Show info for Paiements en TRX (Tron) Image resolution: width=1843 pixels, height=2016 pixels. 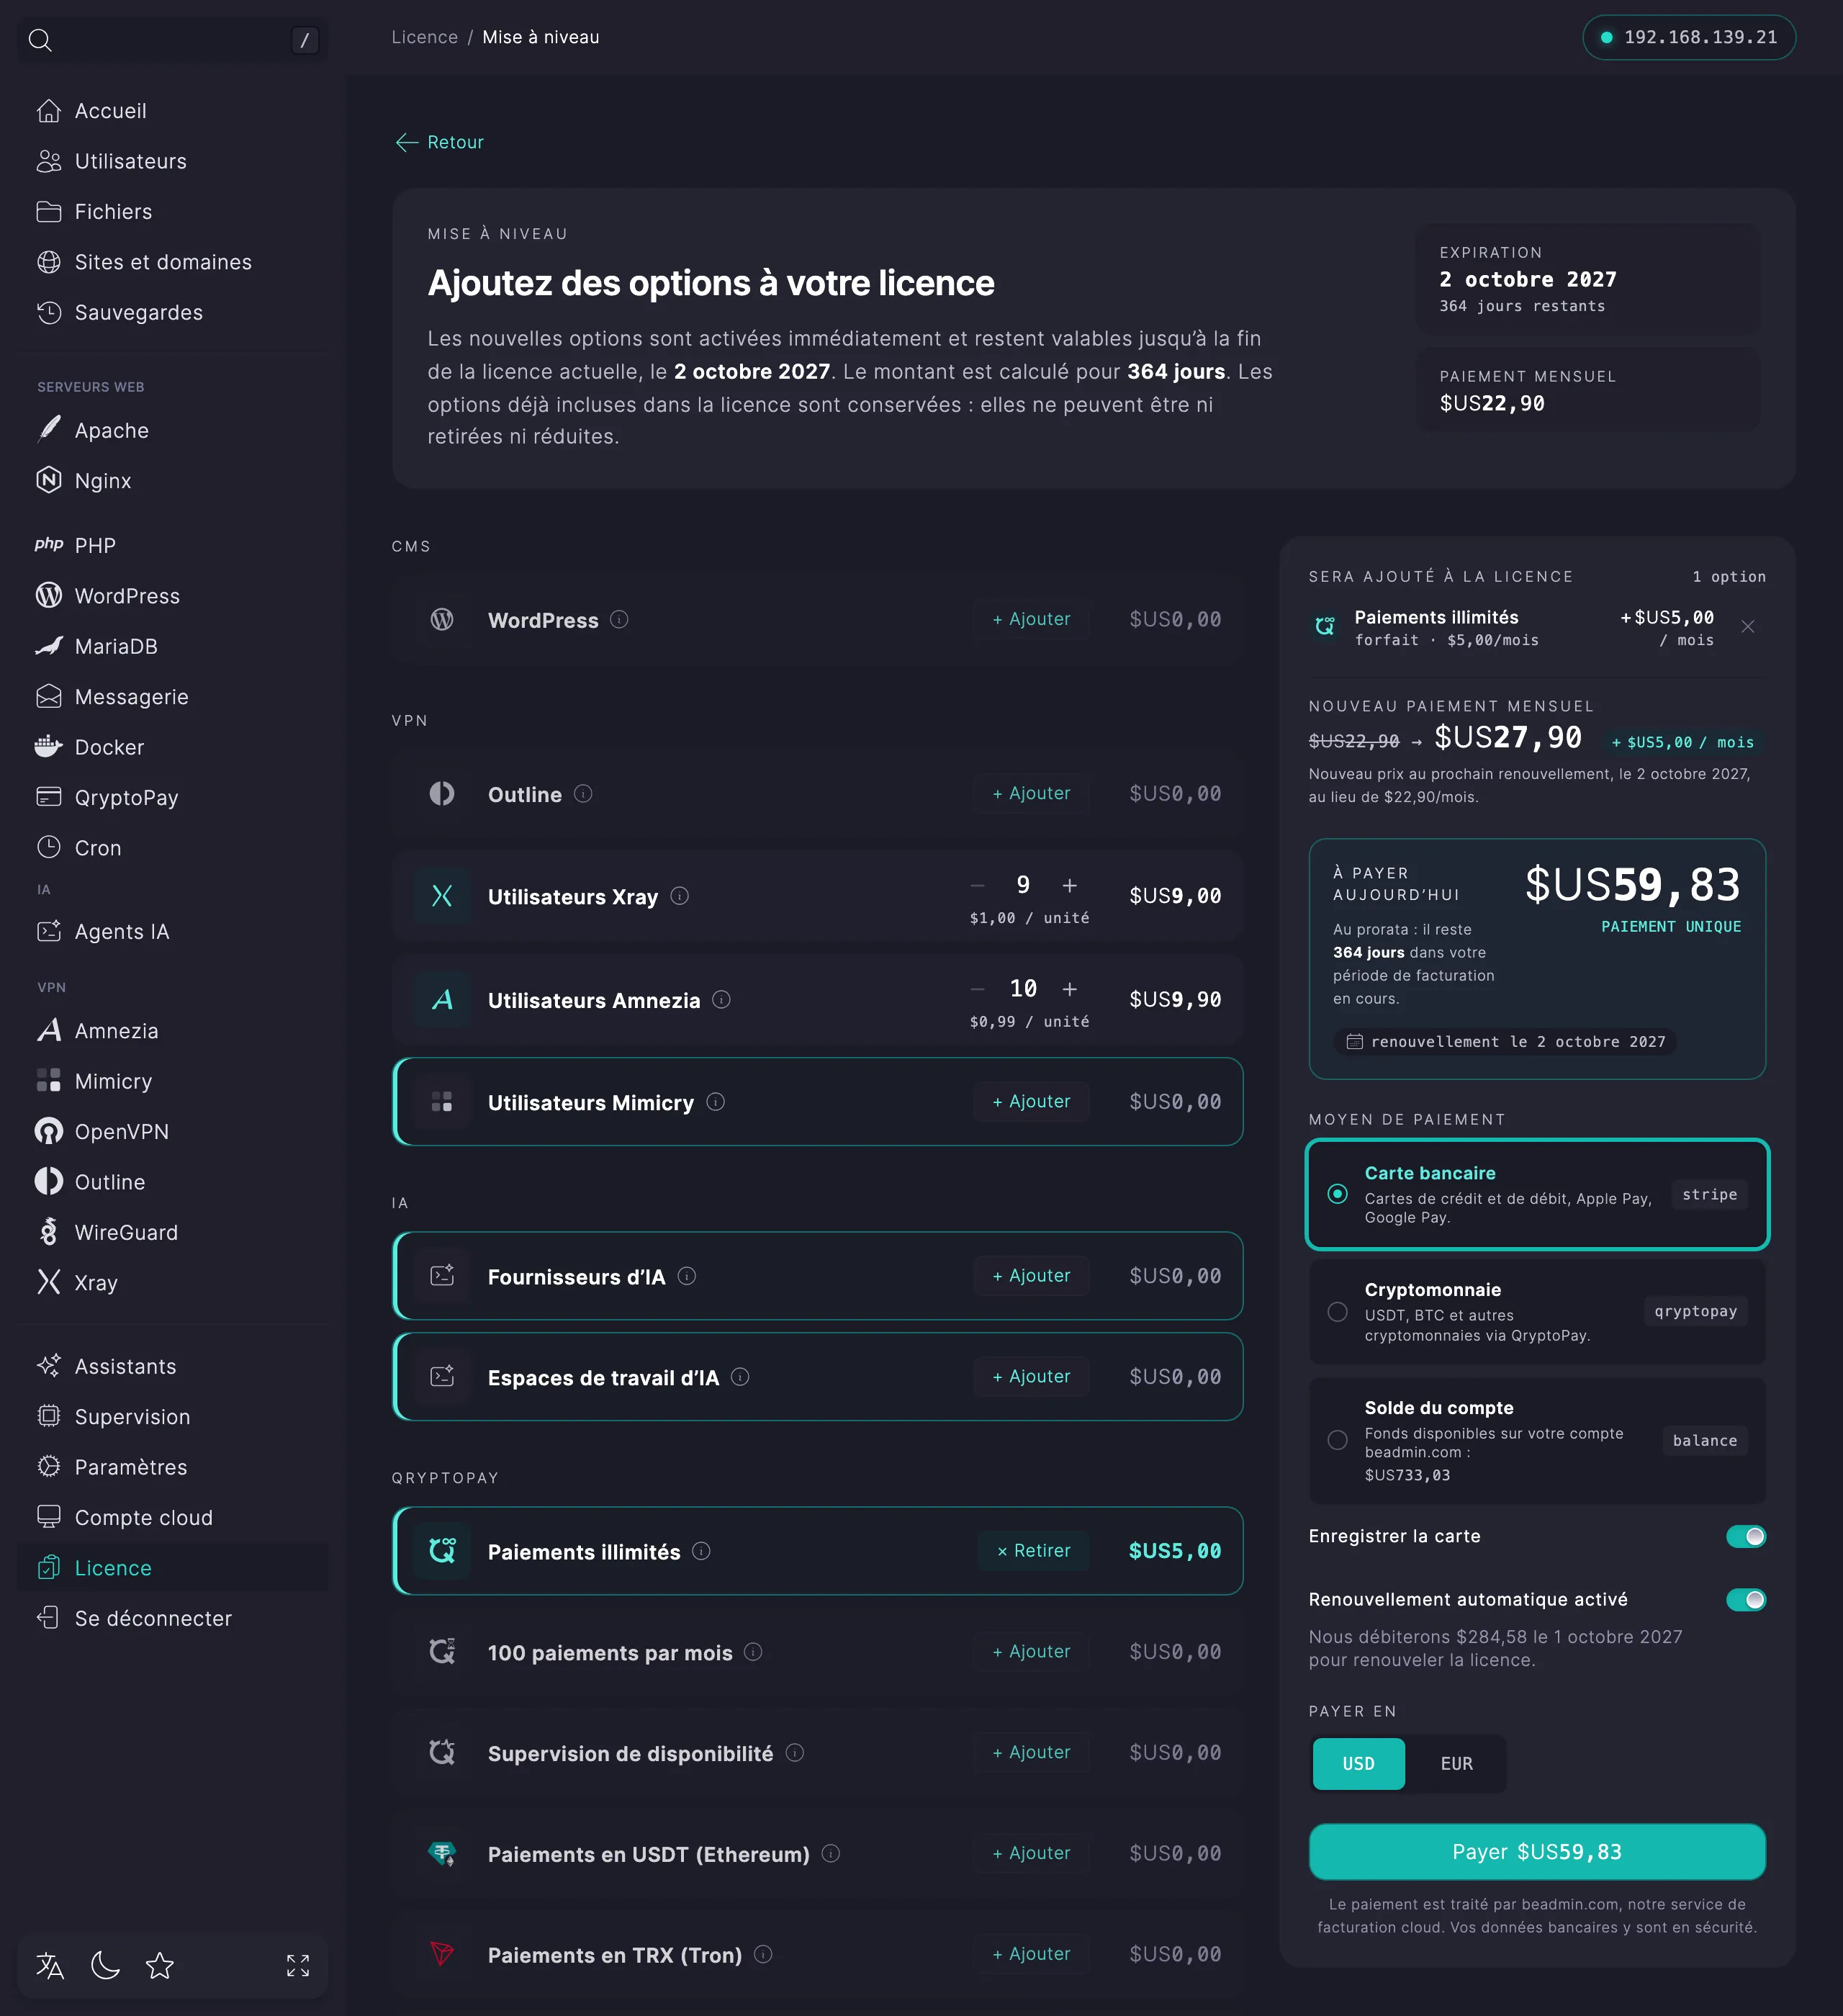(x=763, y=1954)
